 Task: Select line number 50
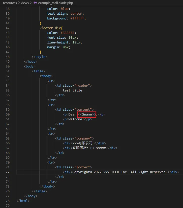[x=8, y=66]
